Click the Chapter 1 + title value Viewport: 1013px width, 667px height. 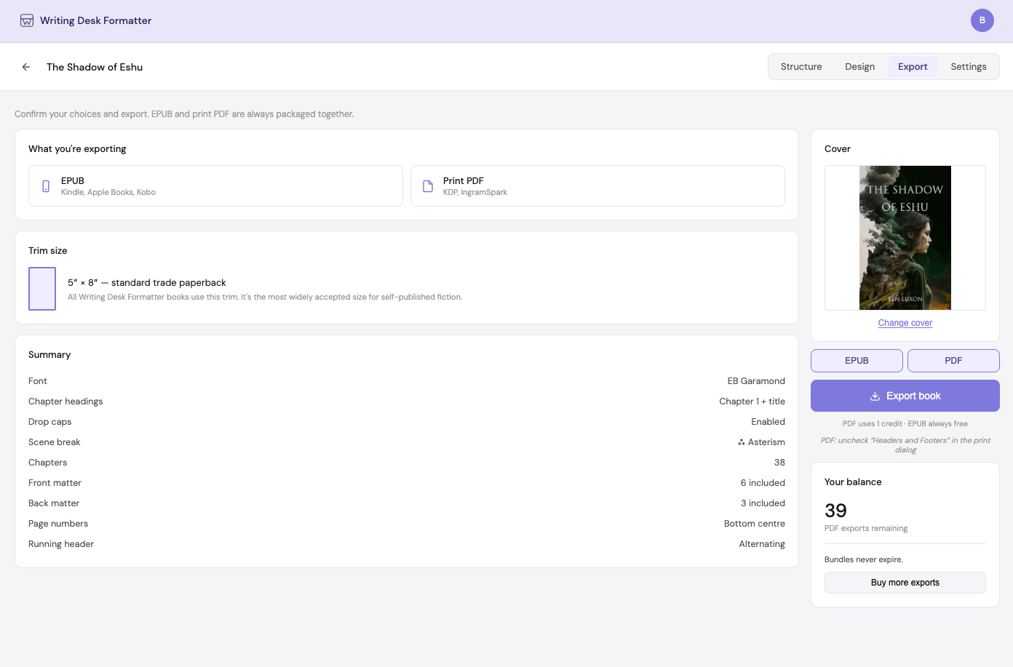[752, 402]
